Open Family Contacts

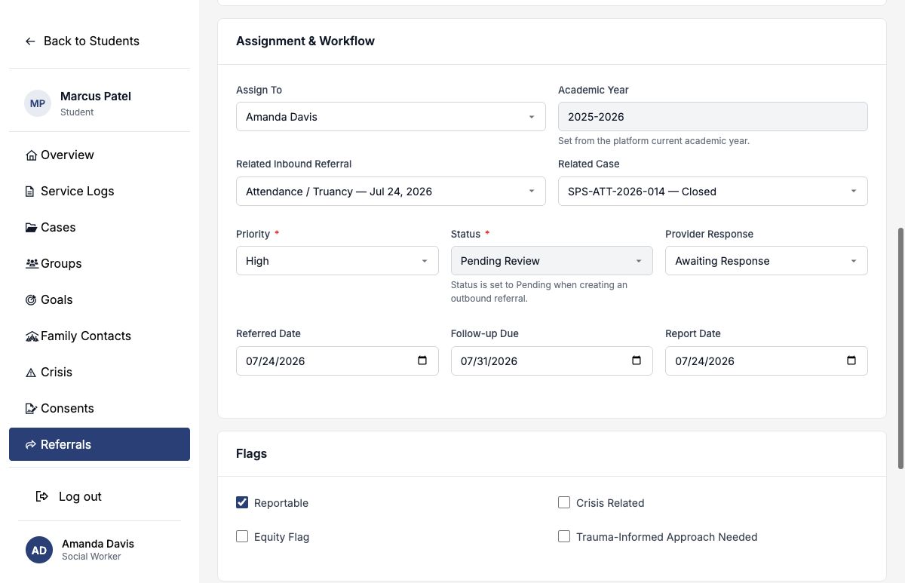(100, 336)
